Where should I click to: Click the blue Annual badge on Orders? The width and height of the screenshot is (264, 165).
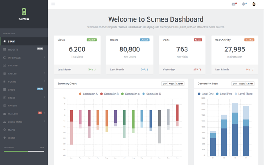(145, 40)
